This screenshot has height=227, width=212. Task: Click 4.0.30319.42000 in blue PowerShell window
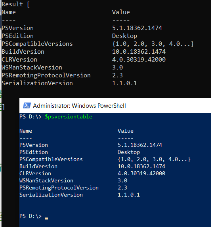(x=141, y=173)
